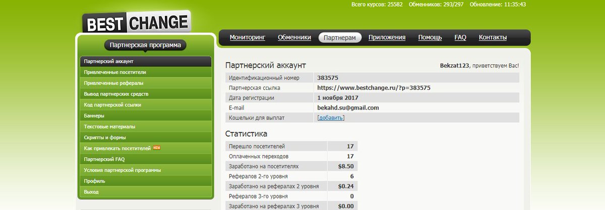Image resolution: width=605 pixels, height=210 pixels.
Task: Open the Помощь page
Action: coord(430,37)
